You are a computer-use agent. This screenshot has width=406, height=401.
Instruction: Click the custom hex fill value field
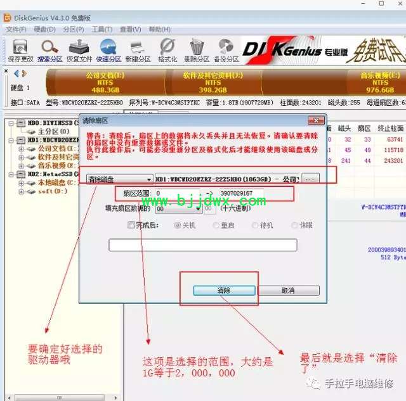[x=210, y=208]
